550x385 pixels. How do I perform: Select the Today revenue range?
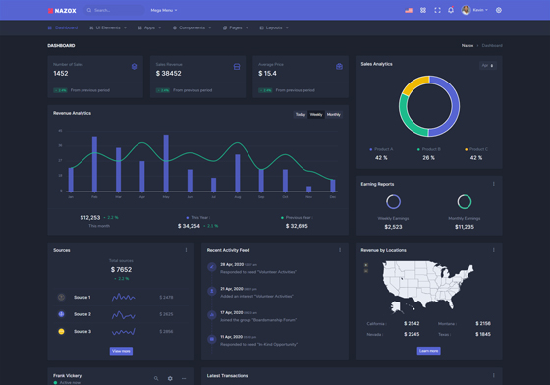[301, 114]
